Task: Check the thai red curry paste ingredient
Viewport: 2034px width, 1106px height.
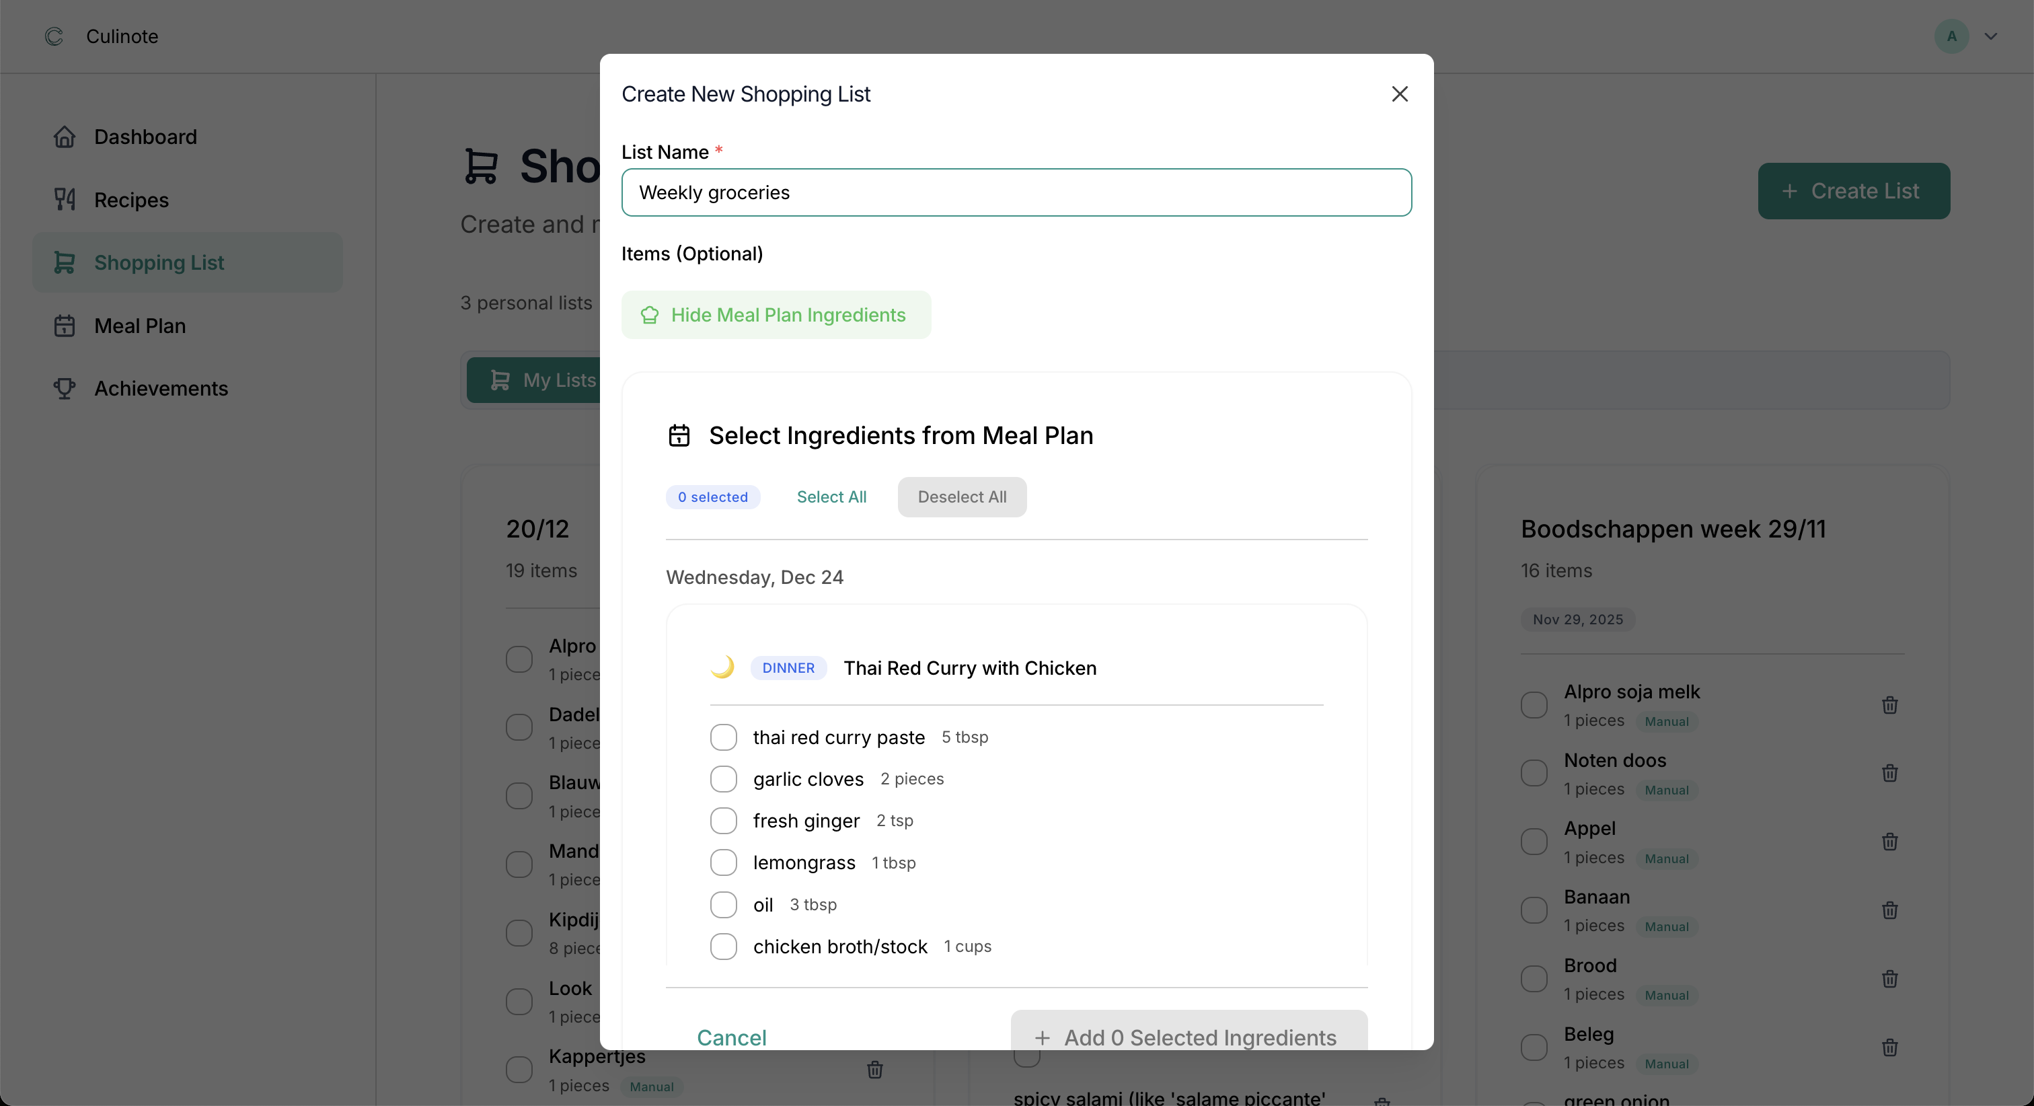Action: pos(723,736)
